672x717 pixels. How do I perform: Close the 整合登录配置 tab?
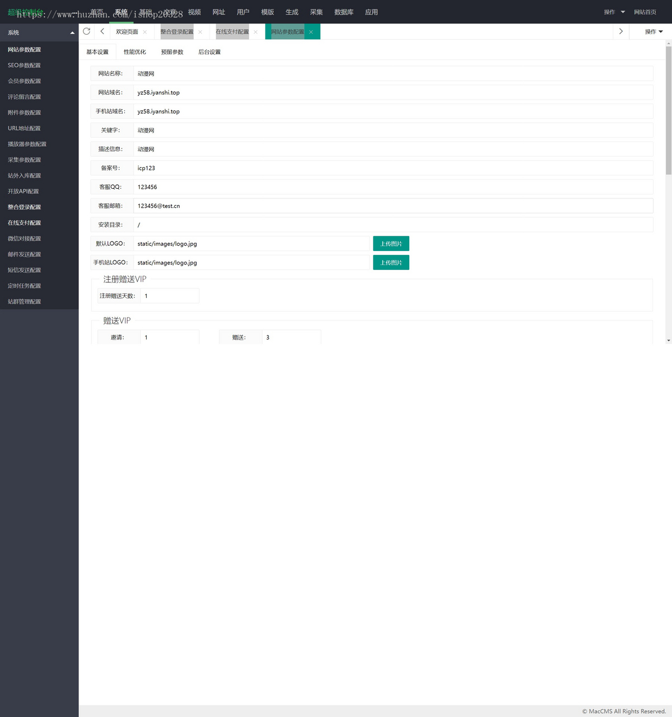click(x=200, y=32)
